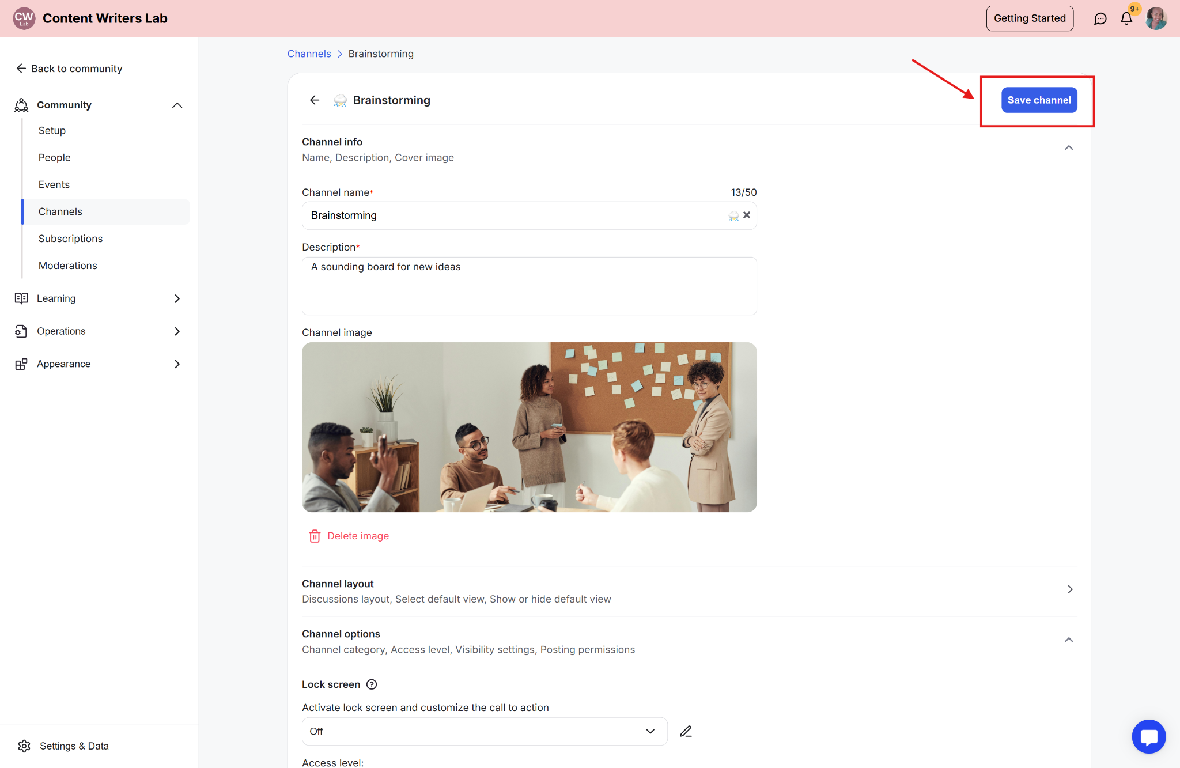Collapse the Channel options section

(x=1069, y=640)
